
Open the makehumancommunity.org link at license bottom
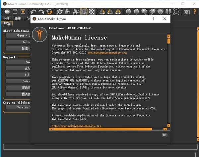point(77,126)
